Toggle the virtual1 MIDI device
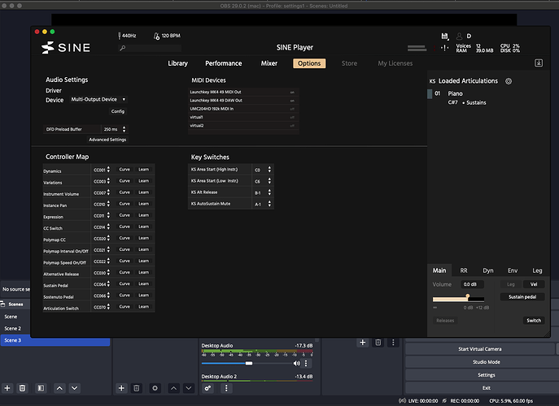 coord(292,117)
